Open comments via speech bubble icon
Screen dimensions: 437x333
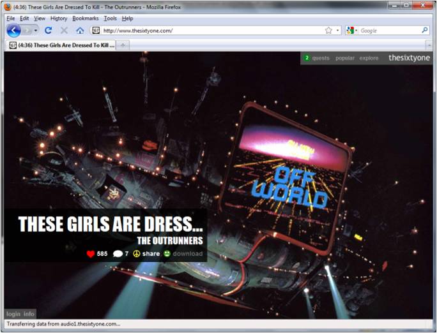click(118, 254)
